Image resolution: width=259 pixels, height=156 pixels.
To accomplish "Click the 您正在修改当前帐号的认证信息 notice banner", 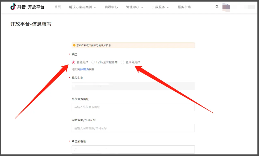I will 133,45.
